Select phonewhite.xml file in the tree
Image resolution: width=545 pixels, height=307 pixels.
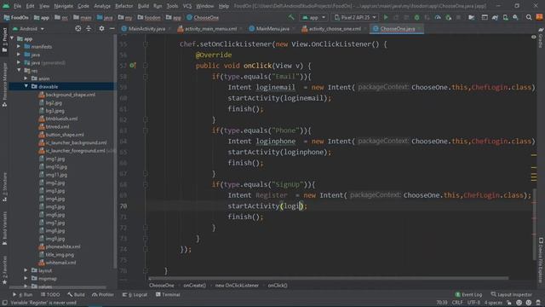[63, 246]
